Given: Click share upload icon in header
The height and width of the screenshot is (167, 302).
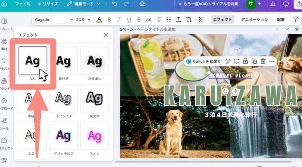Looking at the screenshot, I should (x=298, y=4).
